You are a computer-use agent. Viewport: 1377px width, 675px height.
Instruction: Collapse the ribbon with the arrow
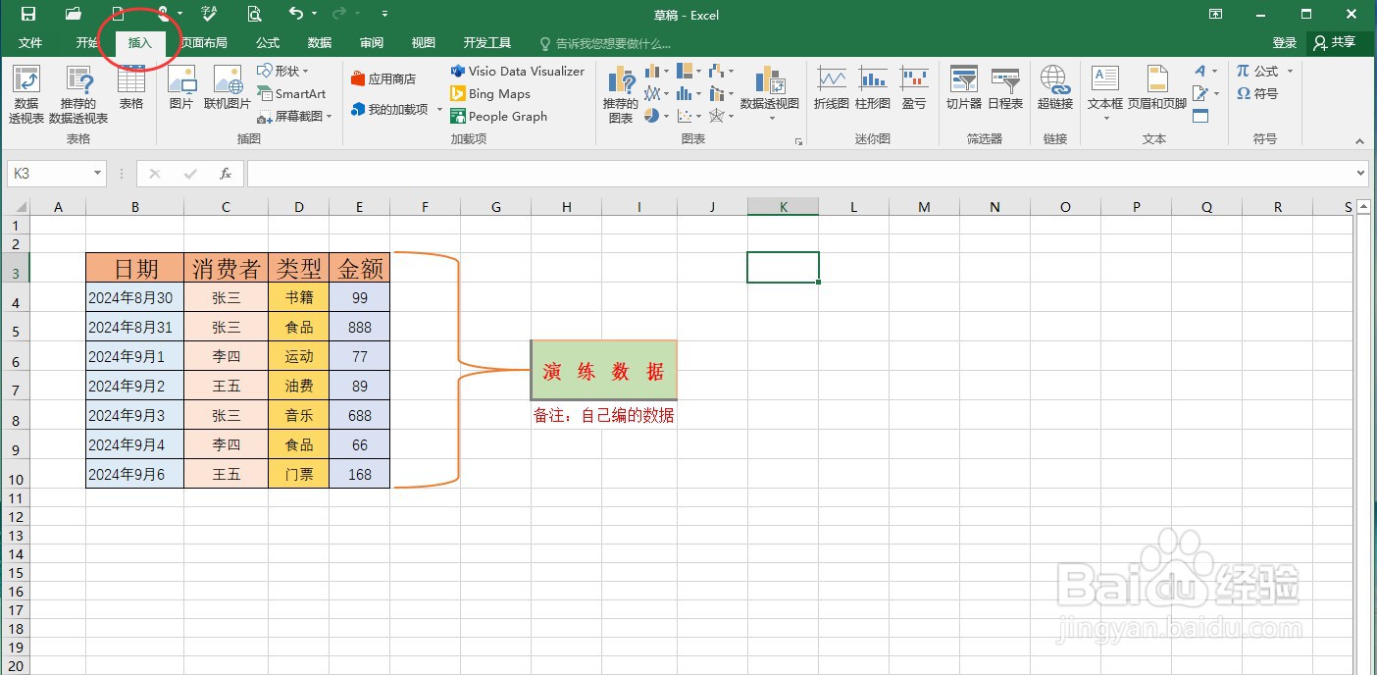click(x=1359, y=141)
